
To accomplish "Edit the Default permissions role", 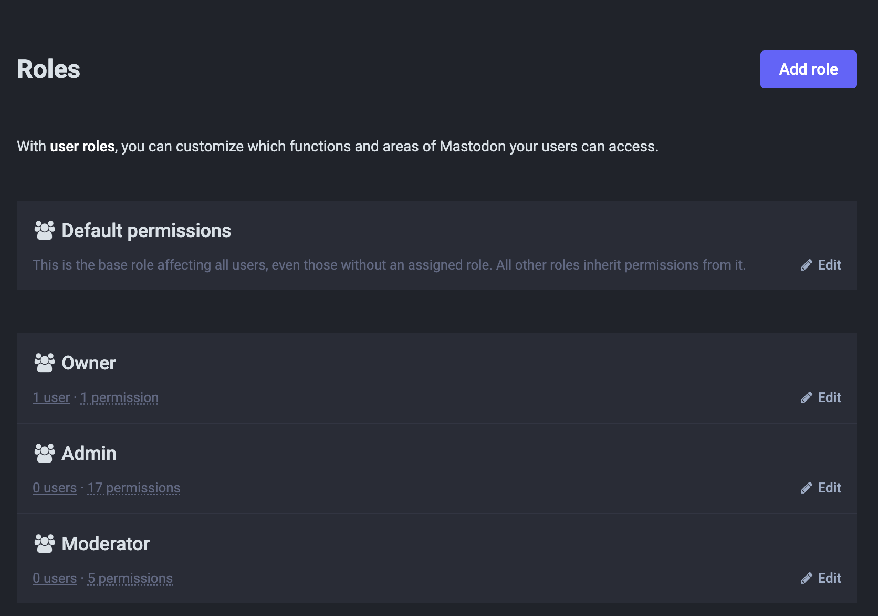I will (821, 265).
